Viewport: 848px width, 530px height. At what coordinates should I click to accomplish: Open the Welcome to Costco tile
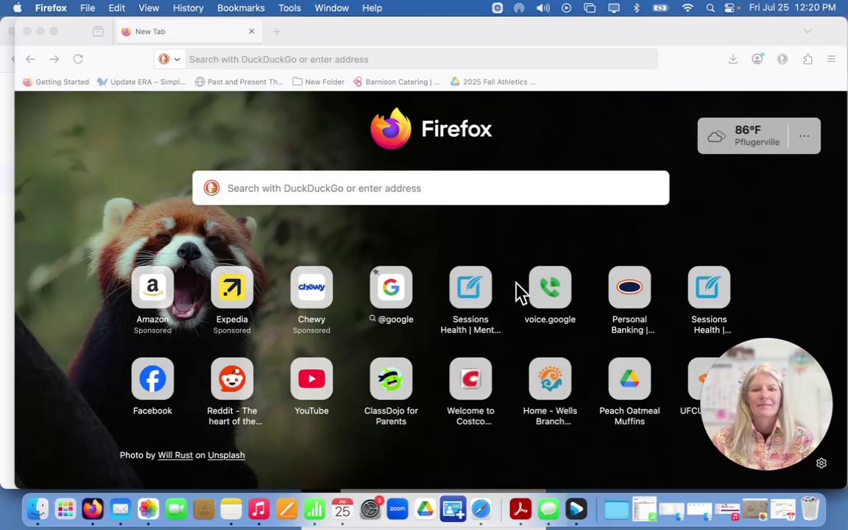(470, 378)
